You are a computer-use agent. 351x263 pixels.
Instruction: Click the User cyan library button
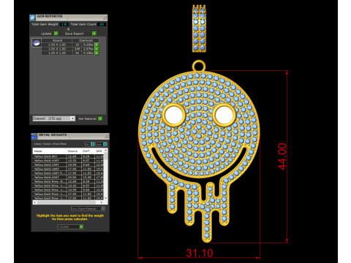(x=105, y=144)
